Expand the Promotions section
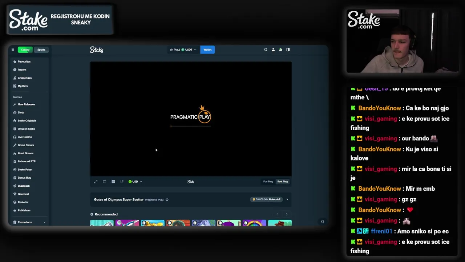This screenshot has height=262, width=465. (29, 222)
